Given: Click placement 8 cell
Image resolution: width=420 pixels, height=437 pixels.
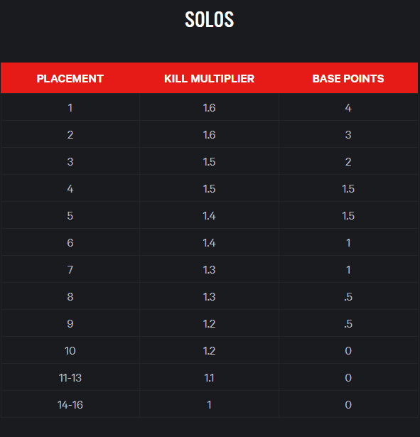Looking at the screenshot, I should click(70, 296).
